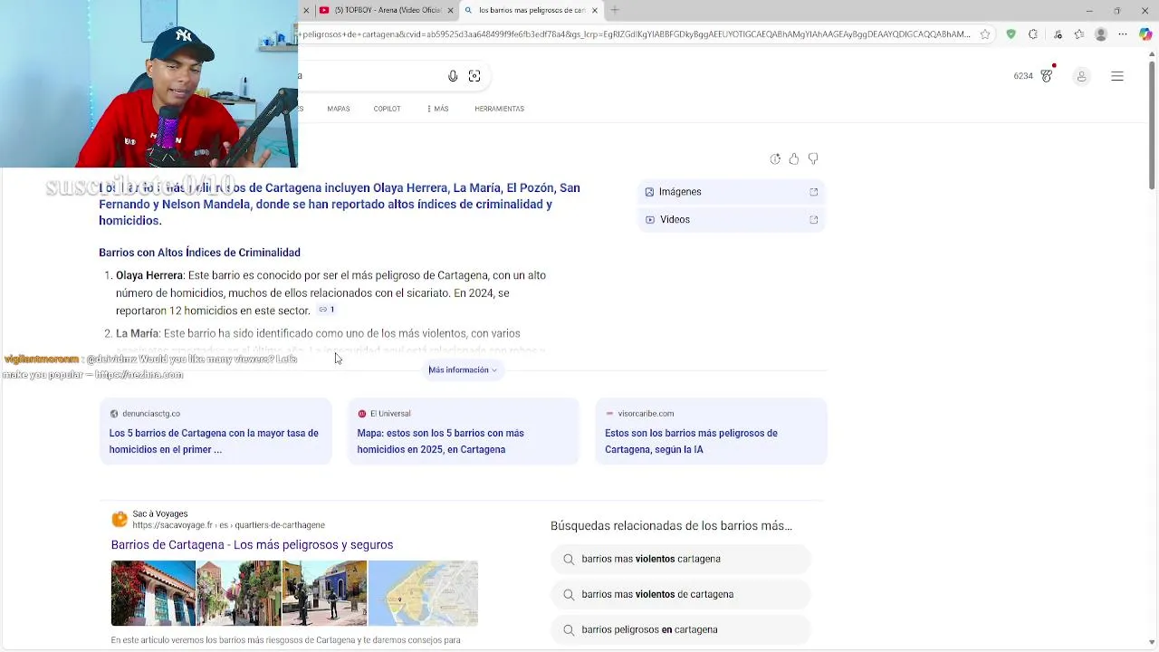Open the Cartagena map result thumbnail
Viewport: 1159px width, 652px height.
point(423,593)
